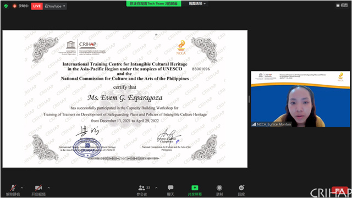Expand the participants options arrow
Viewport: 352px width, 198px height.
tap(156, 188)
